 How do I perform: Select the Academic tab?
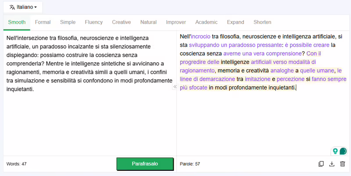coord(206,22)
